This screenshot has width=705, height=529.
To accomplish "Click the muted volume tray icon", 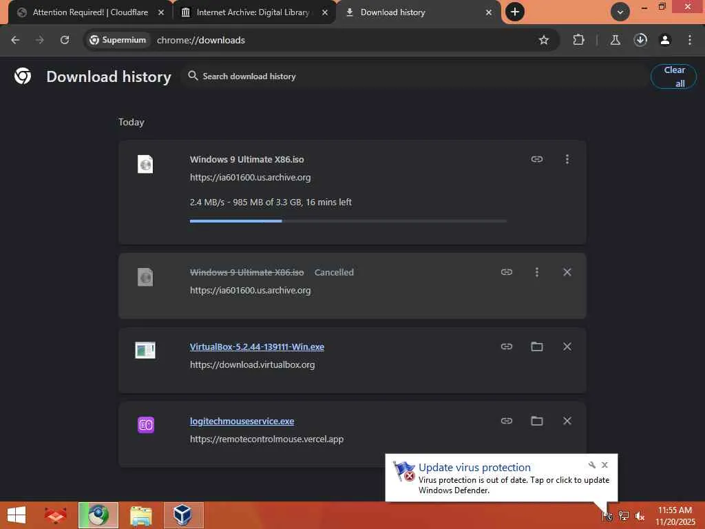I will click(640, 516).
